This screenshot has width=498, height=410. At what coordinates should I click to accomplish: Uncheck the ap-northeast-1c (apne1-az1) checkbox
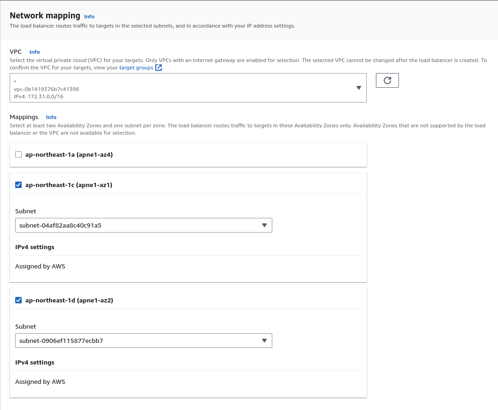(x=18, y=185)
